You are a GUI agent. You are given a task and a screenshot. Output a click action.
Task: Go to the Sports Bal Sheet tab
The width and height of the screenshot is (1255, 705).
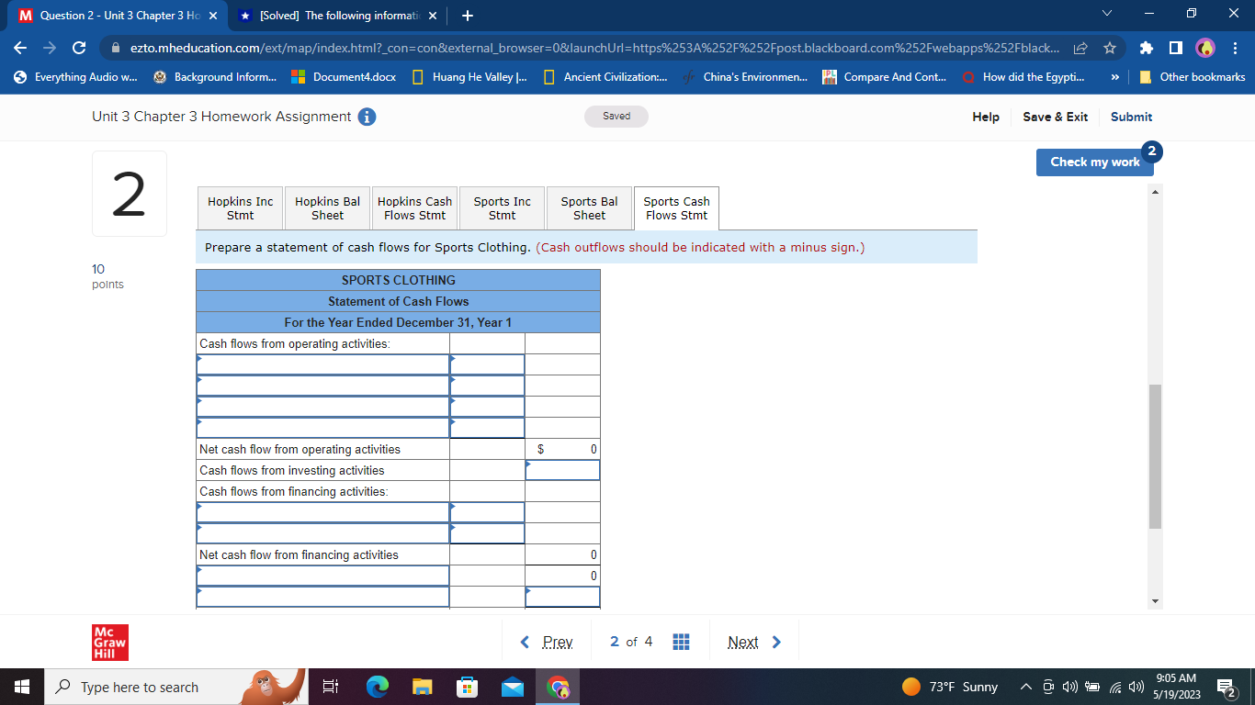pos(589,208)
